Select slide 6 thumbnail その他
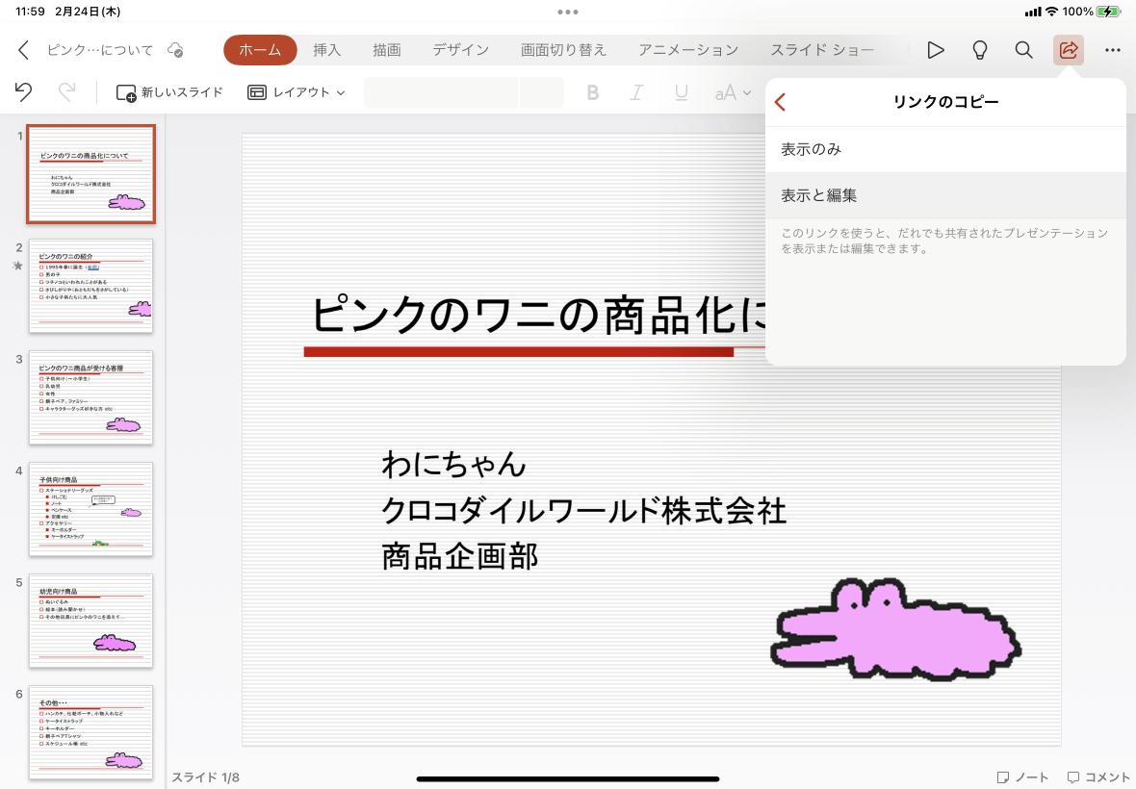The width and height of the screenshot is (1136, 789). pos(91,732)
